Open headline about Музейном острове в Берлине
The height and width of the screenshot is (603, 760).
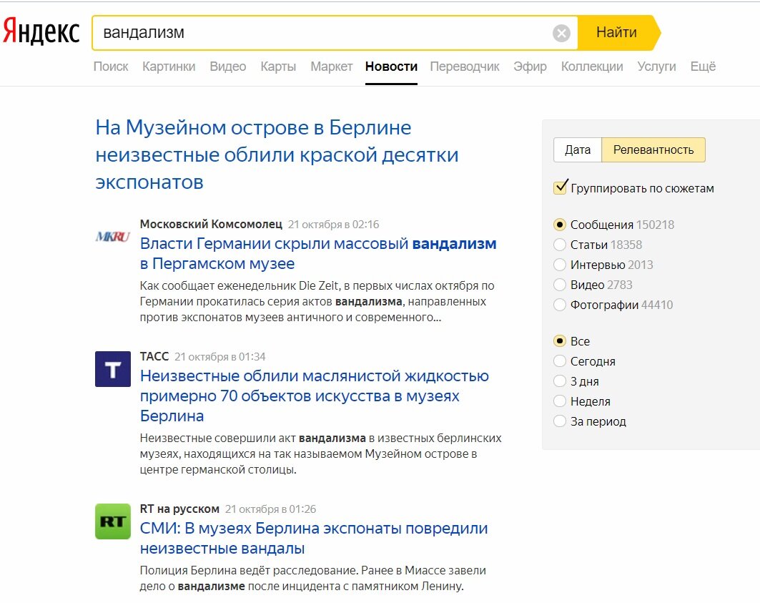click(x=277, y=155)
